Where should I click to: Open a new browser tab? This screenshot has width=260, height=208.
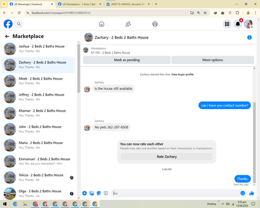(156, 4)
